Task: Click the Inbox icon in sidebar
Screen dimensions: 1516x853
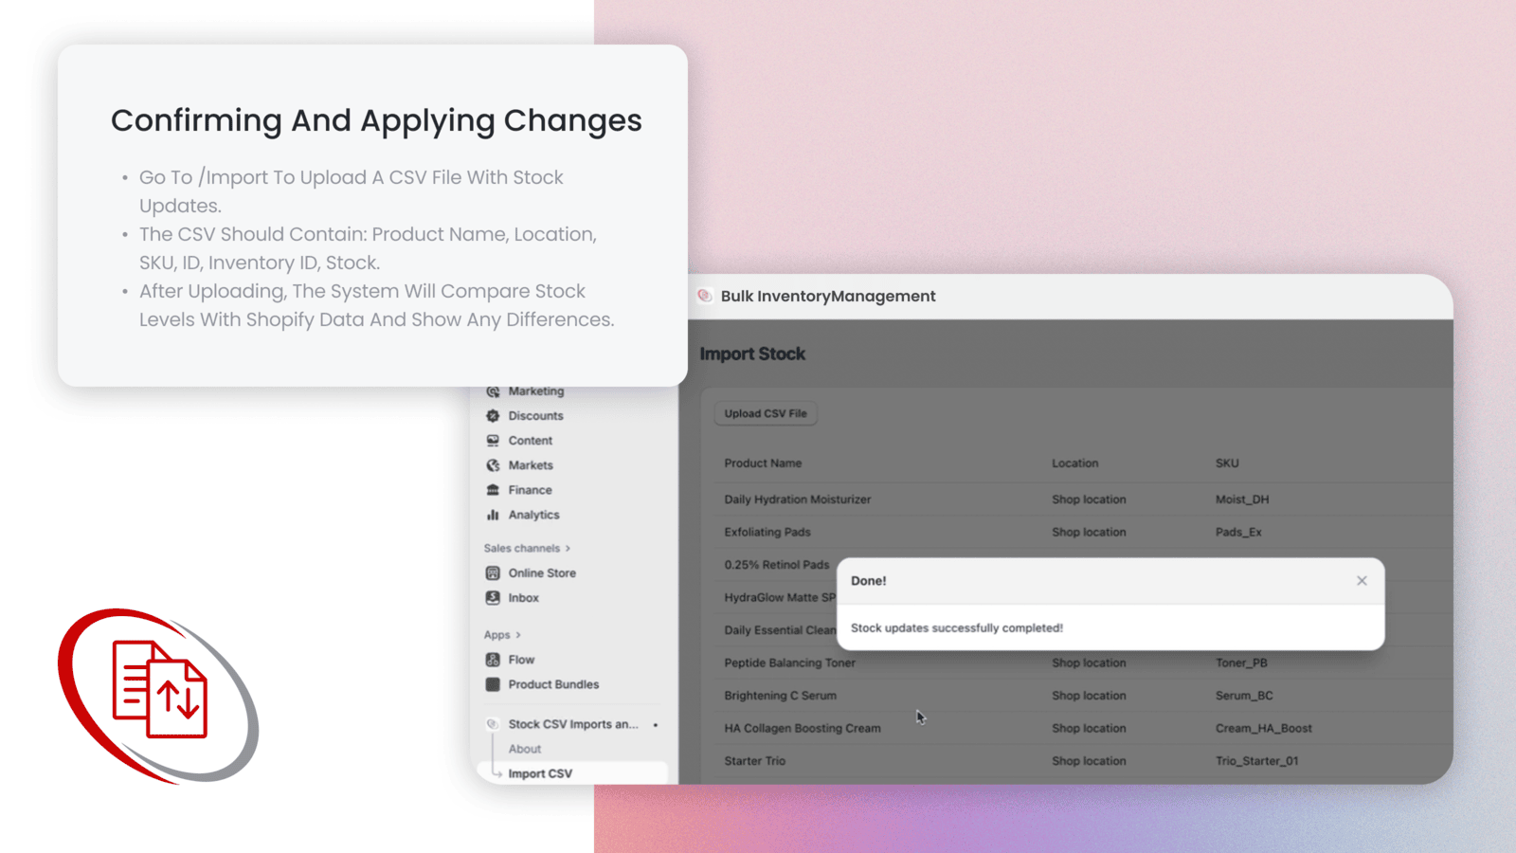Action: [x=493, y=598]
